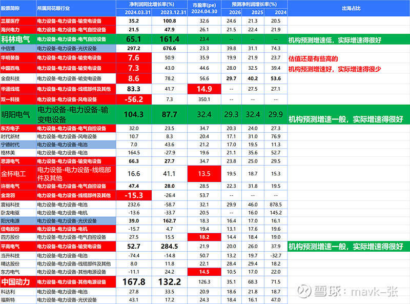Select the 167.8 value for 中国动力
The image size is (410, 304).
pyautogui.click(x=134, y=282)
